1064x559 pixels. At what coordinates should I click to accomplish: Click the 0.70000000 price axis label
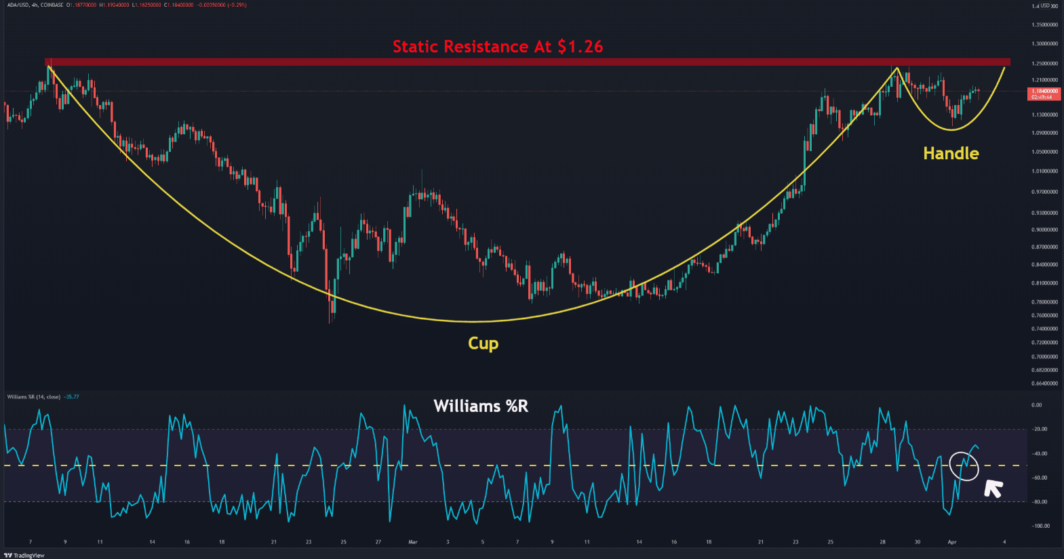pos(1044,357)
